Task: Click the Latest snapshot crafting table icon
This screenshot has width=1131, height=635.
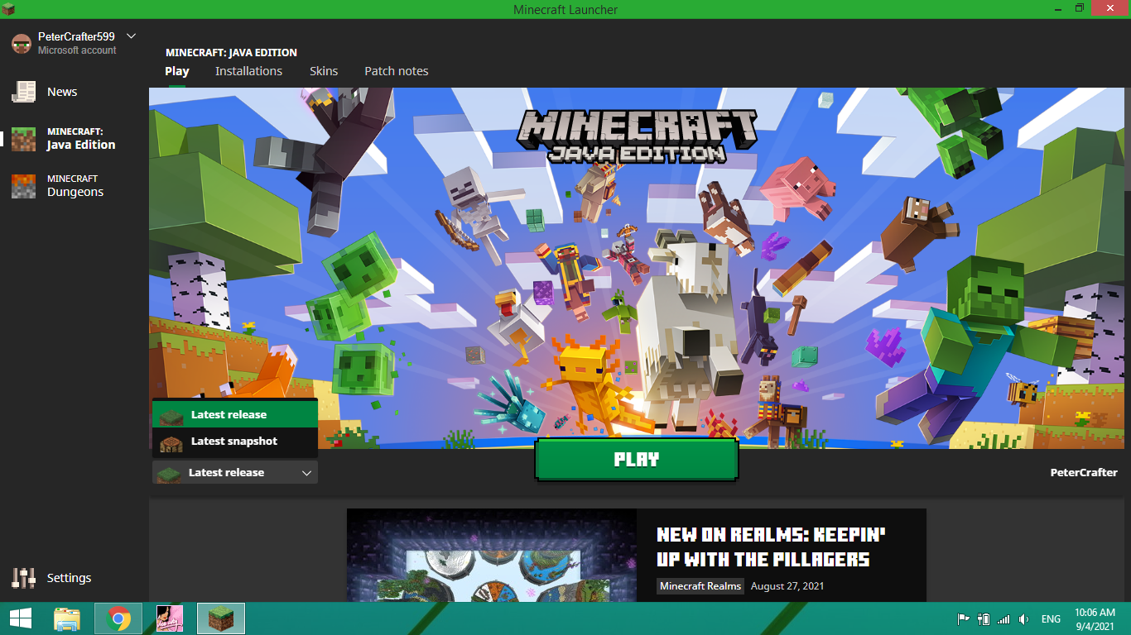Action: click(171, 442)
